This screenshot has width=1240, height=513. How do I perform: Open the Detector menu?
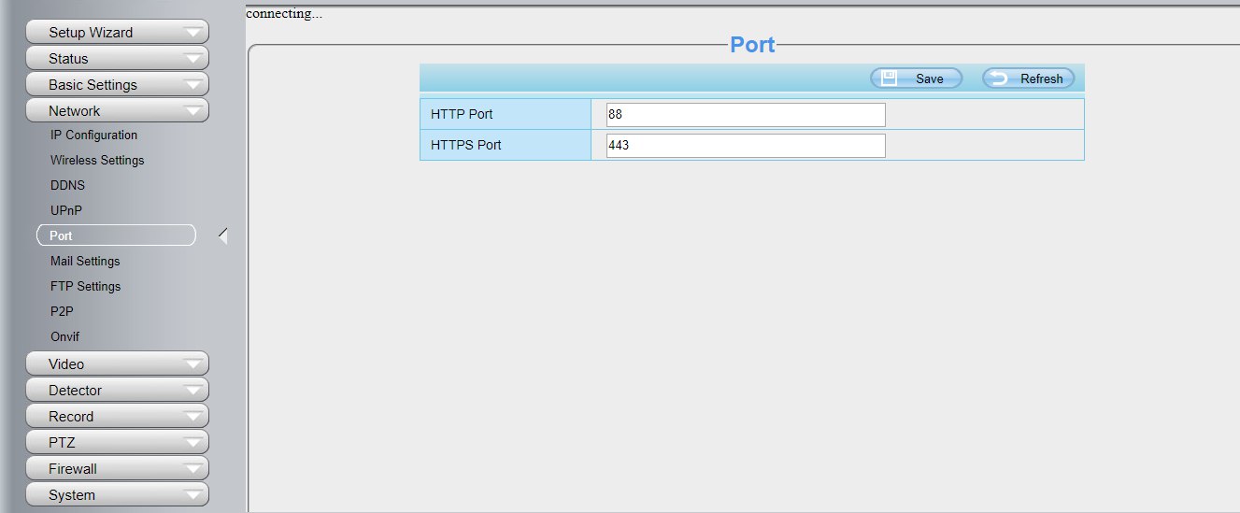pos(117,391)
